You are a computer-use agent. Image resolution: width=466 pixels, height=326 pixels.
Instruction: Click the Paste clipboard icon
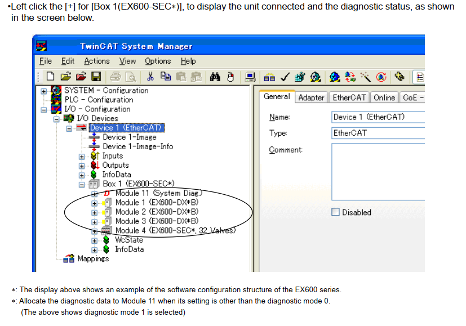[181, 77]
